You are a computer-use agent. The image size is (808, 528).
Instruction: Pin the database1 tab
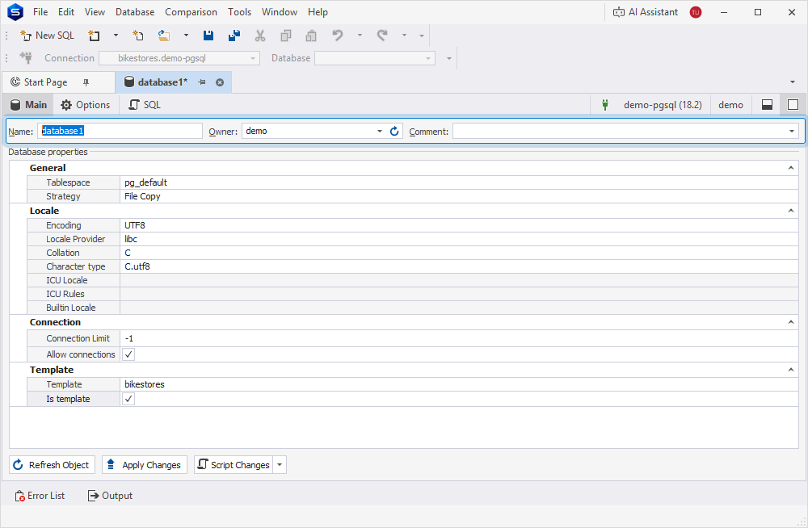tap(202, 82)
